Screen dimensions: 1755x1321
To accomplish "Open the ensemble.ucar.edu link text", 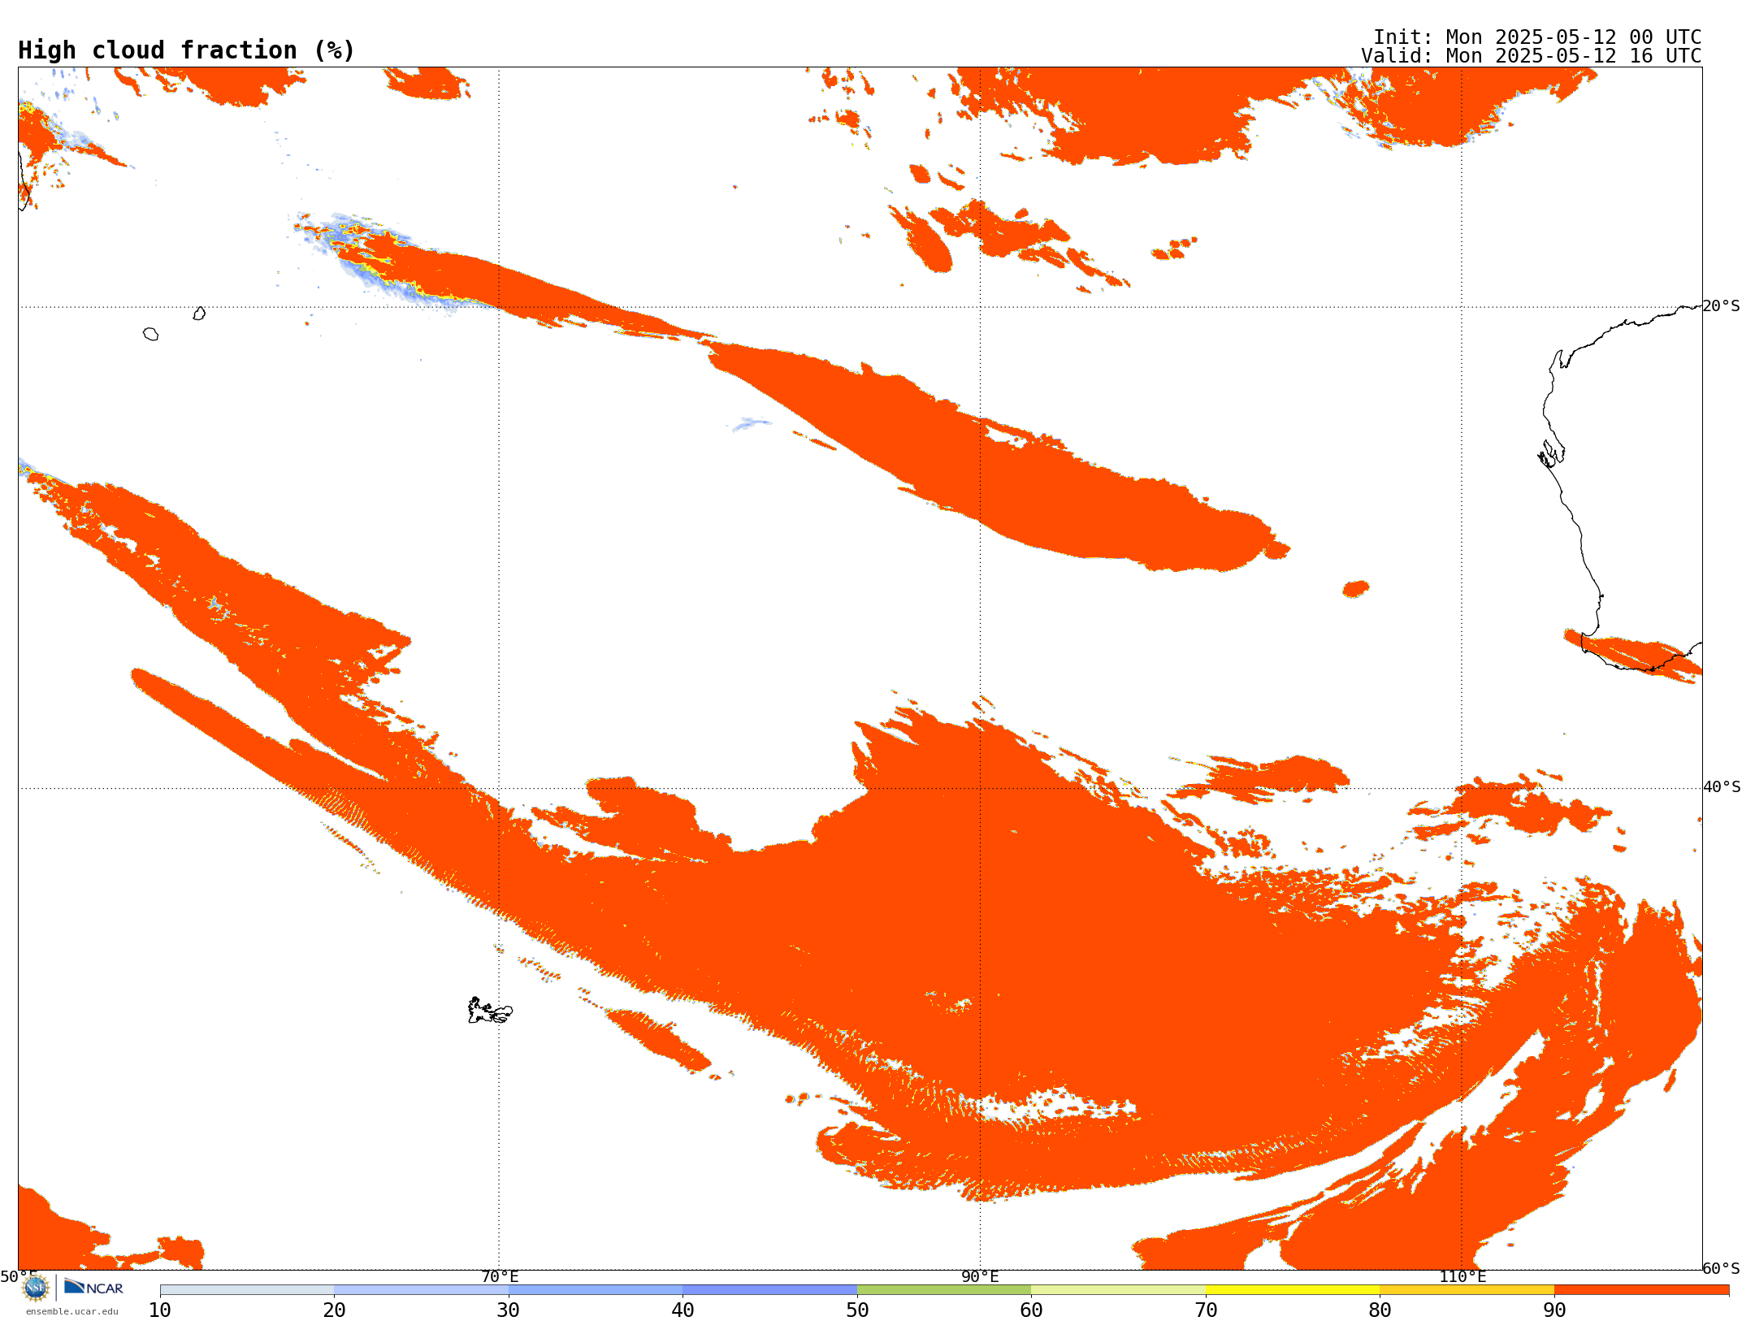I will 71,1311.
